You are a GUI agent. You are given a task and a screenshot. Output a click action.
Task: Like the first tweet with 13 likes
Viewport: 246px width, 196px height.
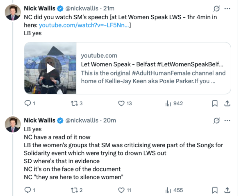(122, 104)
